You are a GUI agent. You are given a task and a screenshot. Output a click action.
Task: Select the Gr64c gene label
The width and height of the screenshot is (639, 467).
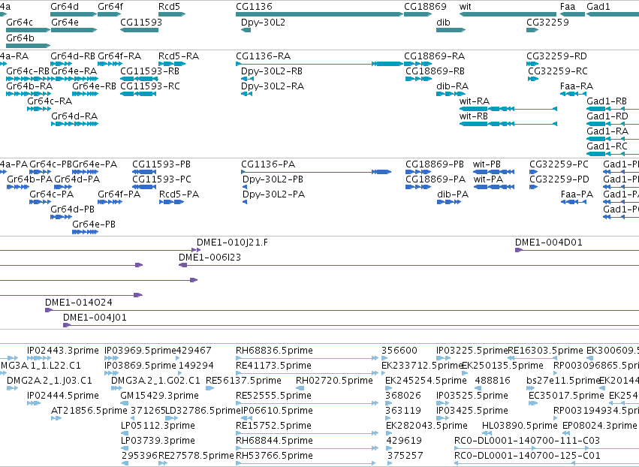(x=20, y=22)
